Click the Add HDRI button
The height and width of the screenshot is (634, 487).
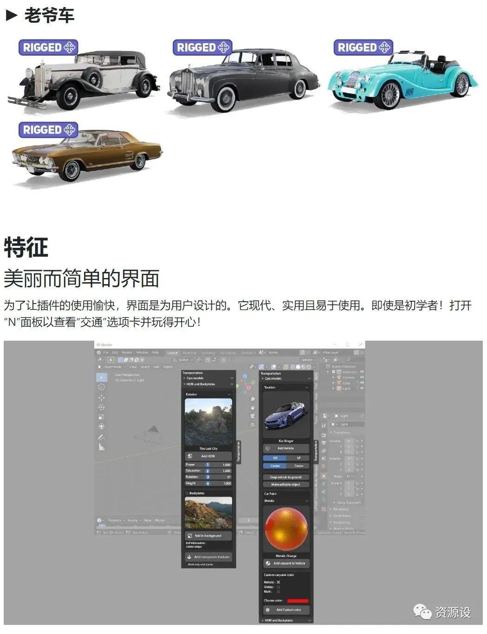click(208, 456)
